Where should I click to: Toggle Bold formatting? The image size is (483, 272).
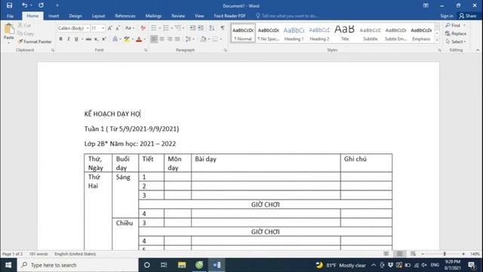click(60, 39)
